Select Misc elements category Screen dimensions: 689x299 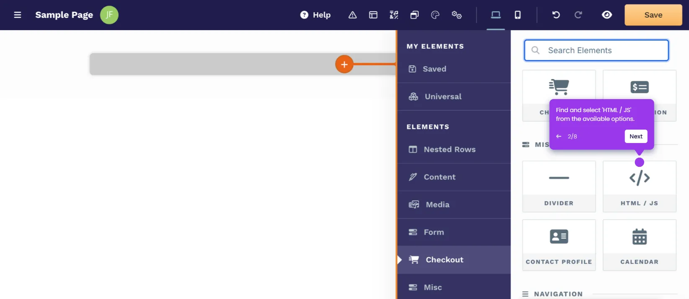click(x=454, y=287)
